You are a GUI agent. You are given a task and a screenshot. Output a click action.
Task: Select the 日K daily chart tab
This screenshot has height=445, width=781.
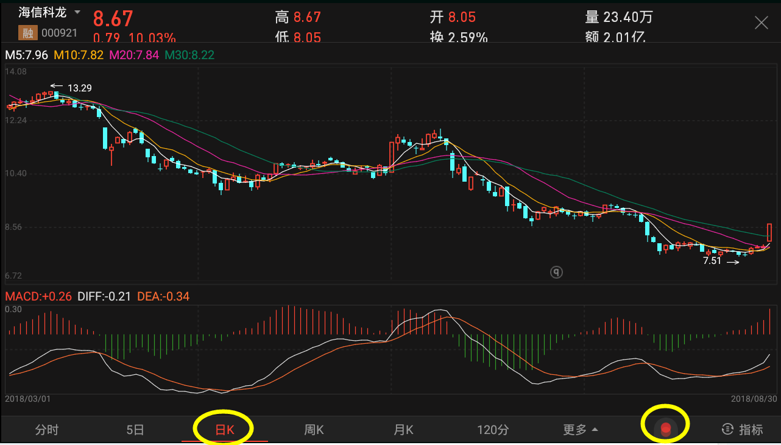(225, 430)
